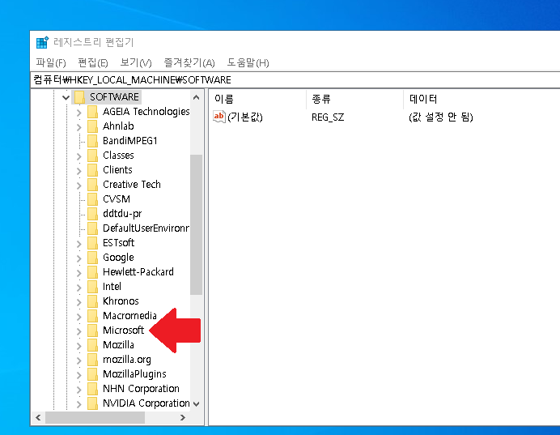This screenshot has width=560, height=435.
Task: Open the 도움말(H) menu
Action: (248, 63)
